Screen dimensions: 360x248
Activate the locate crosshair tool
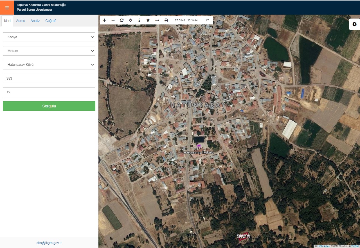[130, 20]
